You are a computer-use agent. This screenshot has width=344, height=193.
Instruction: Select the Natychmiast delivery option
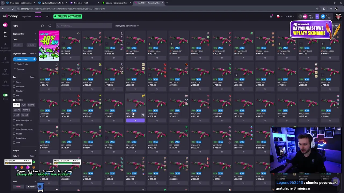coord(24,59)
